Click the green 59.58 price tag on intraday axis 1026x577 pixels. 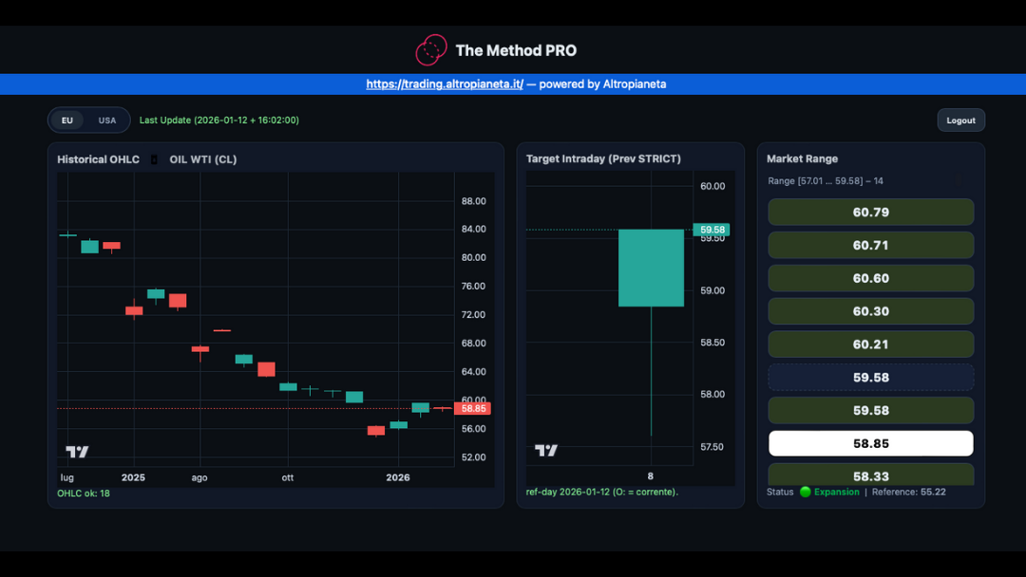point(711,230)
